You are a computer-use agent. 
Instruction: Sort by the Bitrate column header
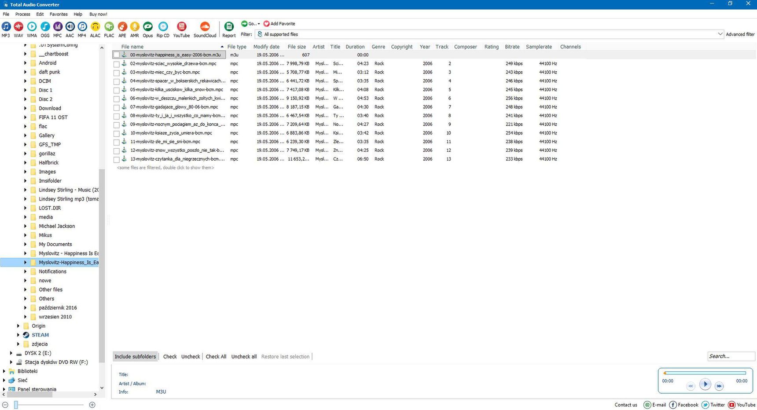click(512, 47)
